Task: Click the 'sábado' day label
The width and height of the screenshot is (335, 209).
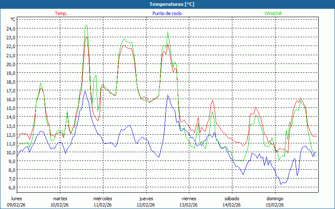Action: 232,199
